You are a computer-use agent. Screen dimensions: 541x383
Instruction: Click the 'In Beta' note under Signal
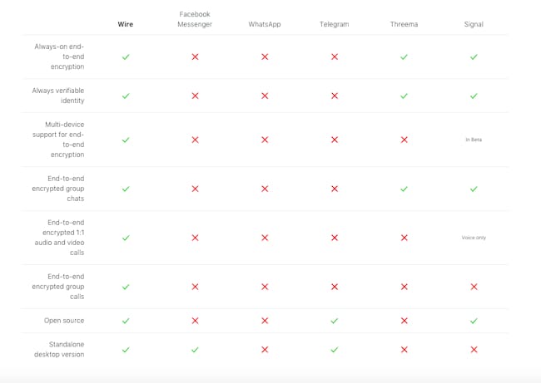coord(474,140)
